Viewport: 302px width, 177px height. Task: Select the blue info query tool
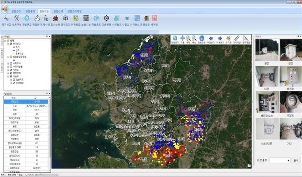(201, 38)
